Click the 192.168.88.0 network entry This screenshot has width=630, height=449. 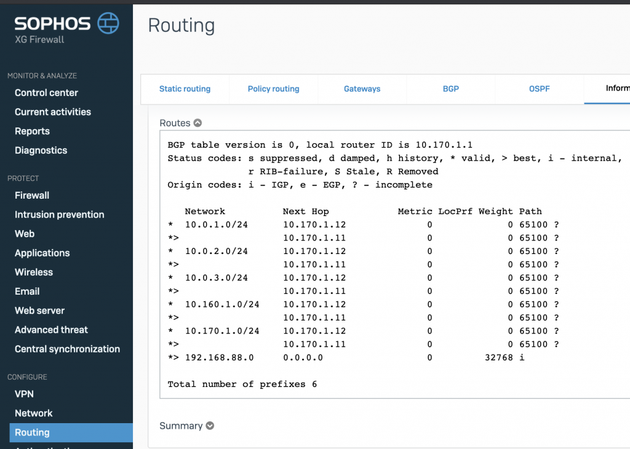tap(220, 357)
